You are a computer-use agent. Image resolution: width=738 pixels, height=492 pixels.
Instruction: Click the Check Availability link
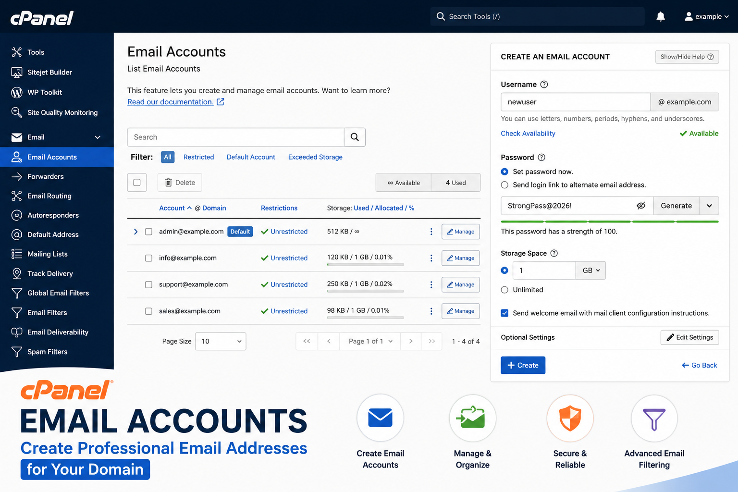click(528, 134)
